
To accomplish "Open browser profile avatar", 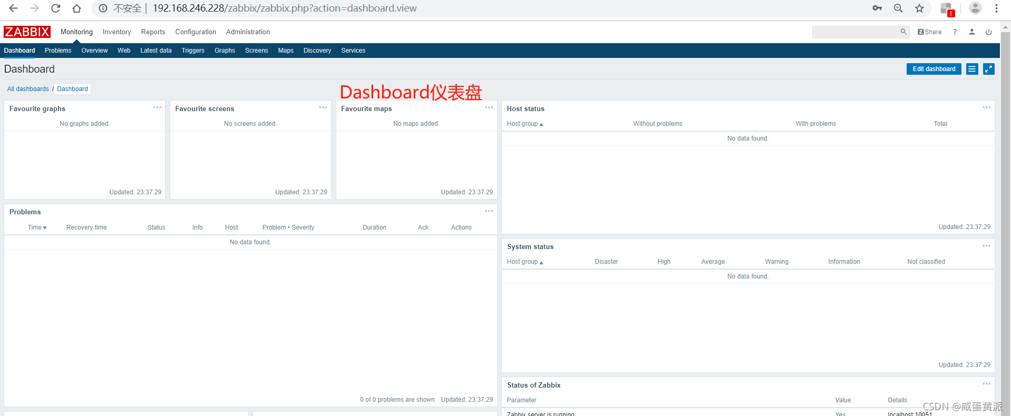I will 975,8.
